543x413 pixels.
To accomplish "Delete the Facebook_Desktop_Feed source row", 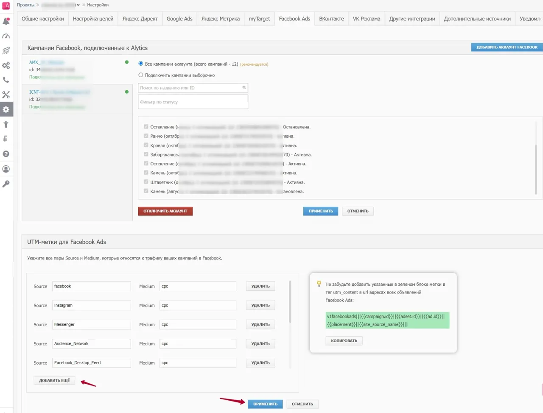I will [260, 363].
